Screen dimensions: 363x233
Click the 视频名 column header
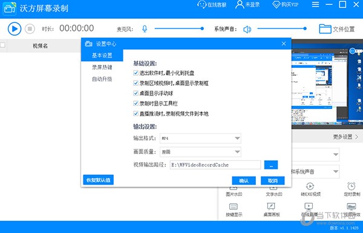(x=40, y=46)
